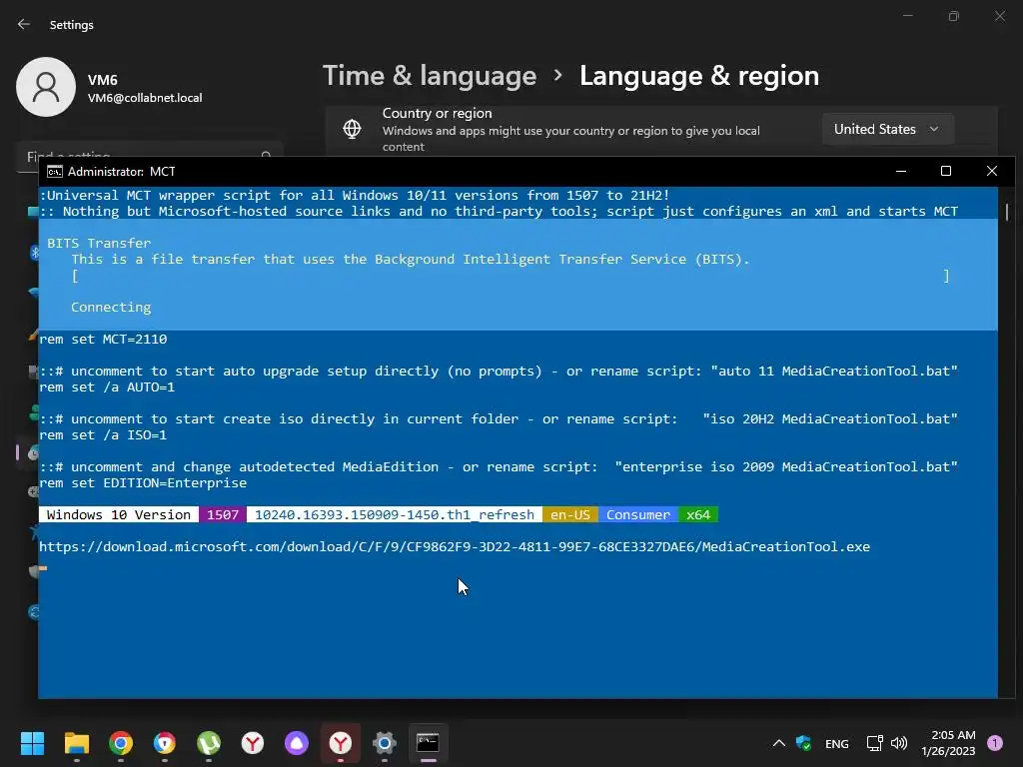The width and height of the screenshot is (1023, 767).
Task: Click the green x64 architecture tag
Action: click(698, 514)
